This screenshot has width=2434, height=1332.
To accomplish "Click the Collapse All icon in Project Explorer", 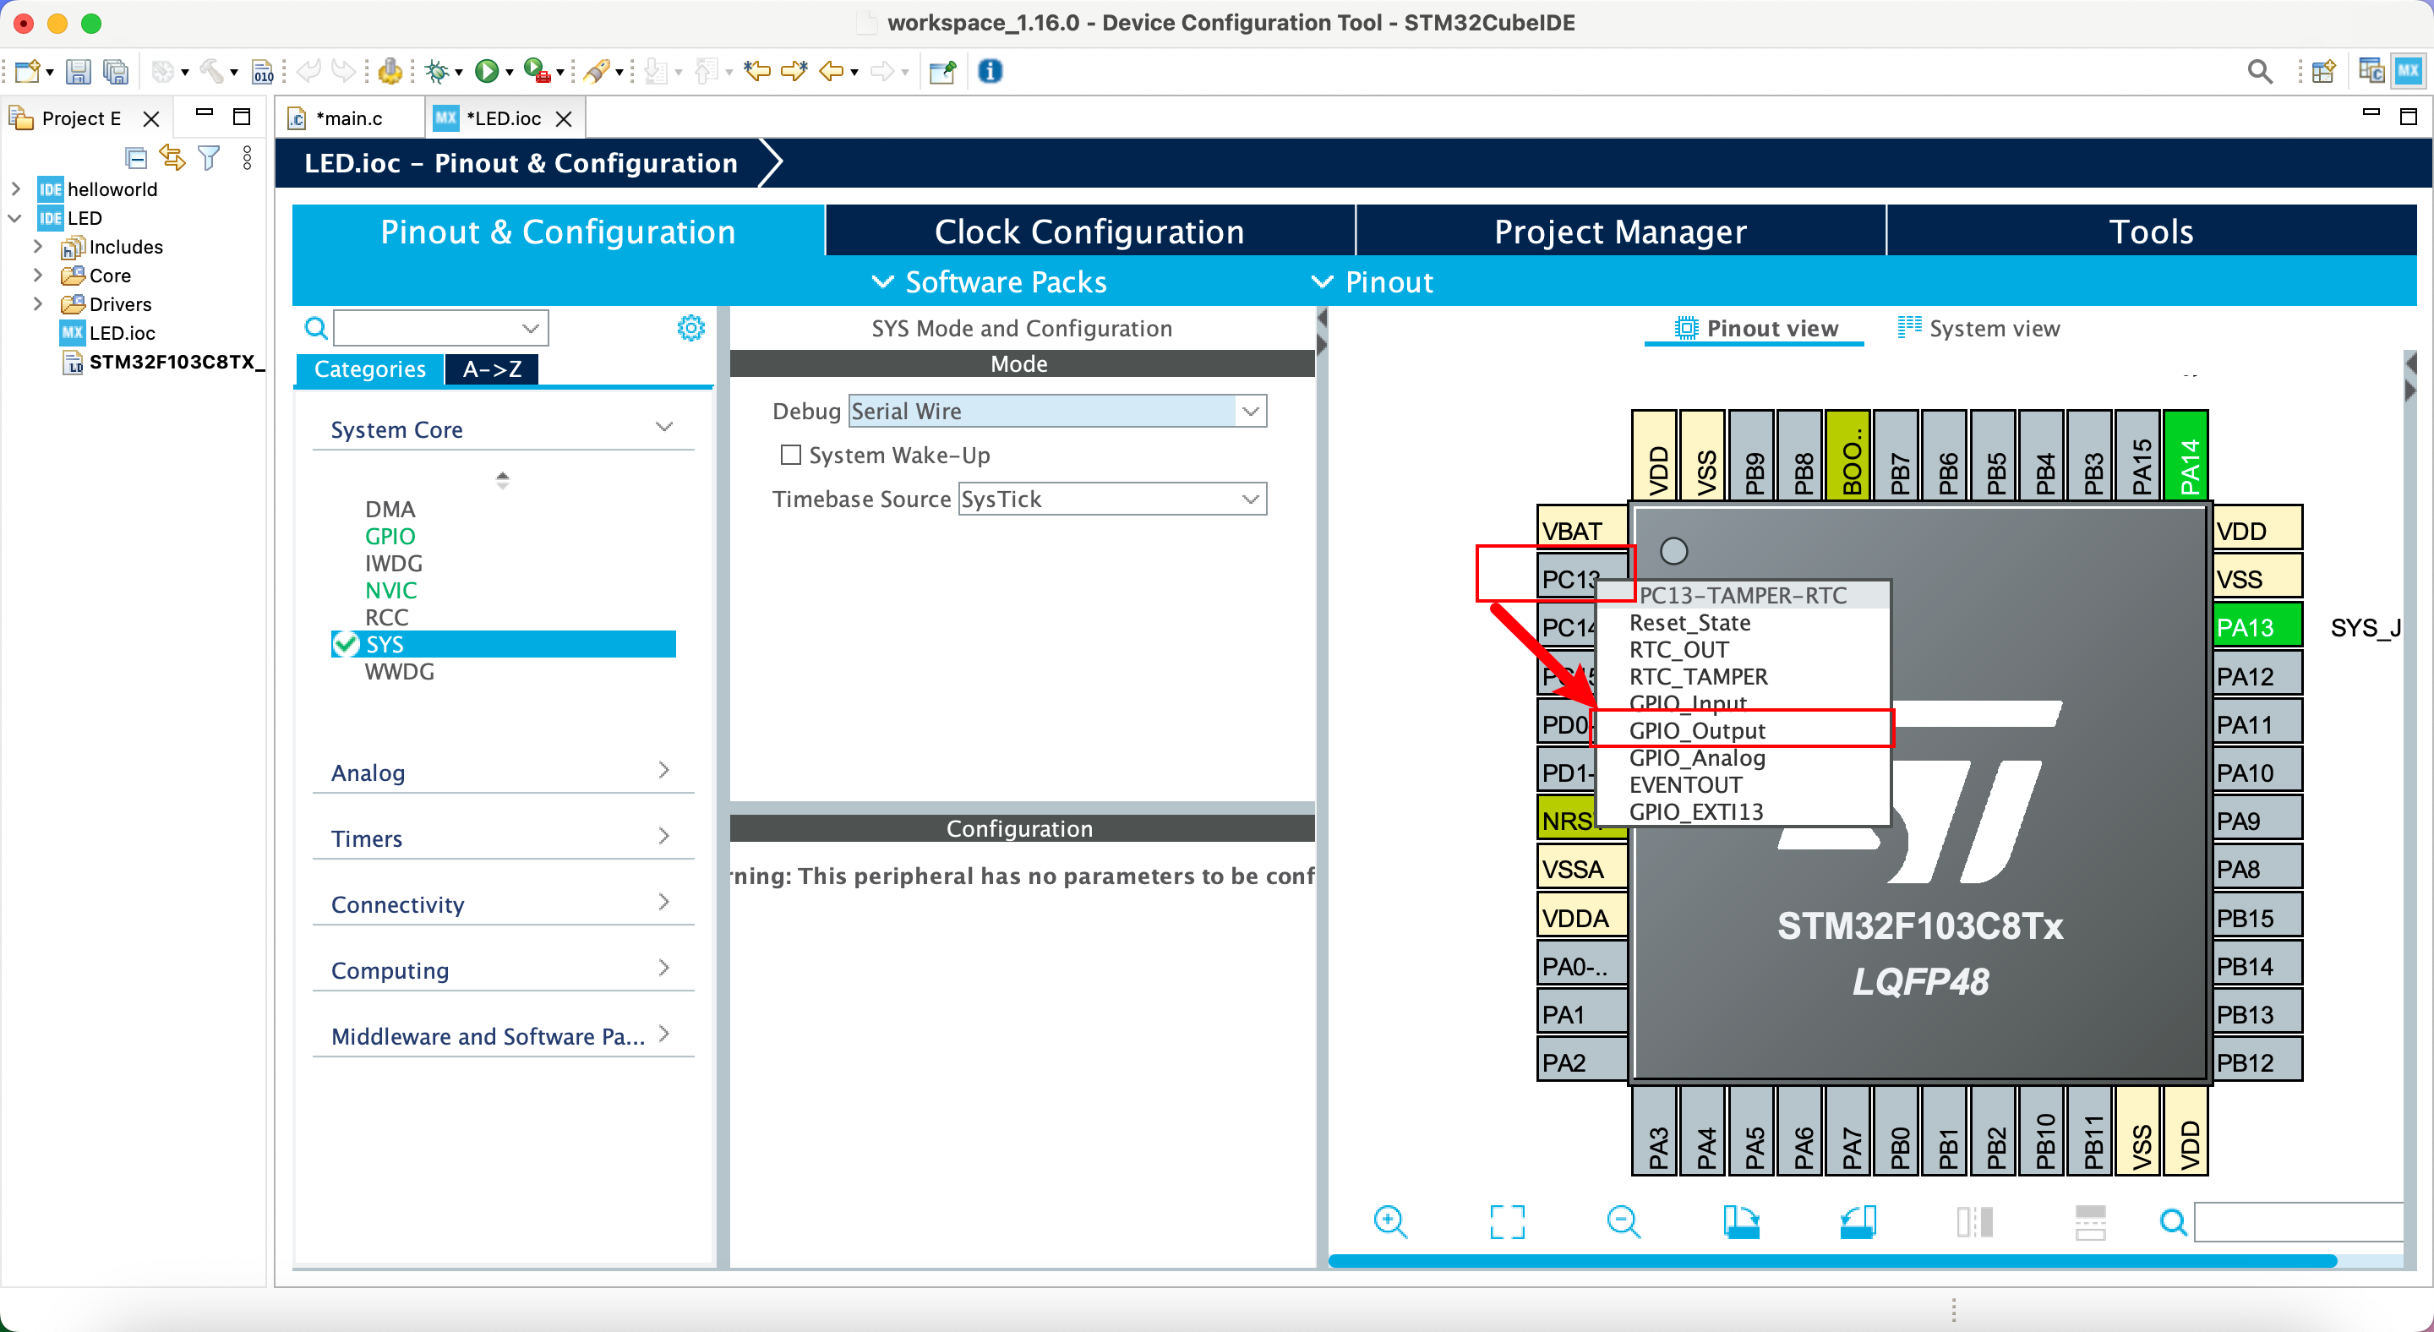I will [136, 157].
